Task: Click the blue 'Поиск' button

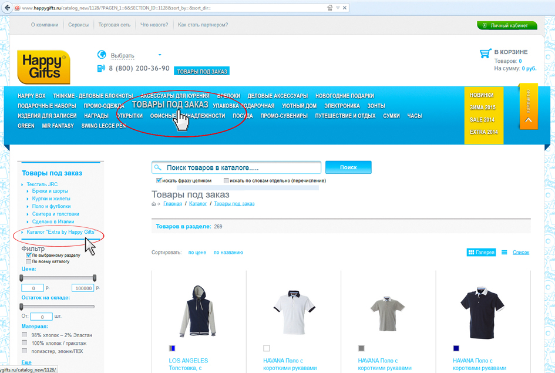Action: tap(348, 167)
